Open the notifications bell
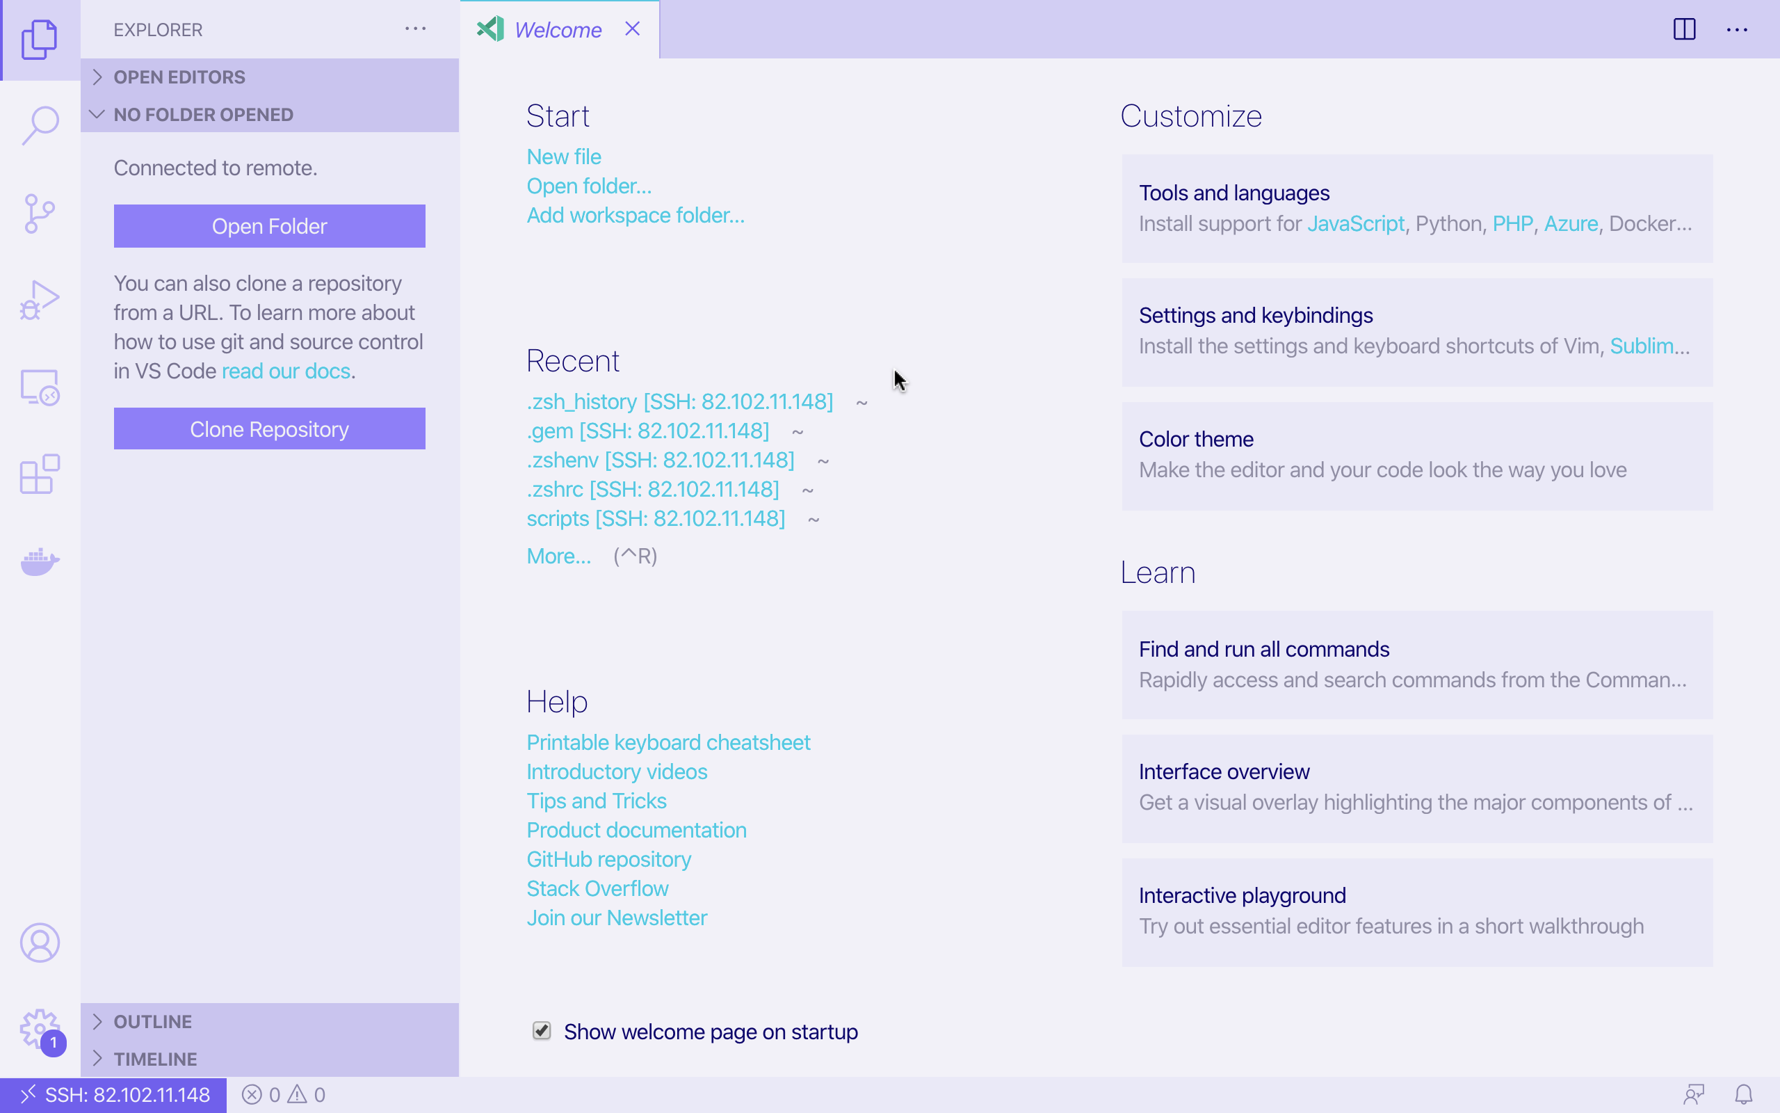1780x1113 pixels. 1744,1095
